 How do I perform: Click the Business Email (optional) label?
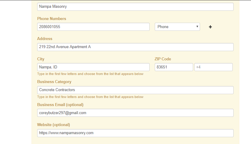click(60, 105)
